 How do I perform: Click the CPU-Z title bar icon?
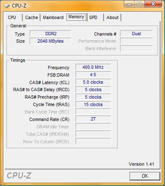click(7, 6)
